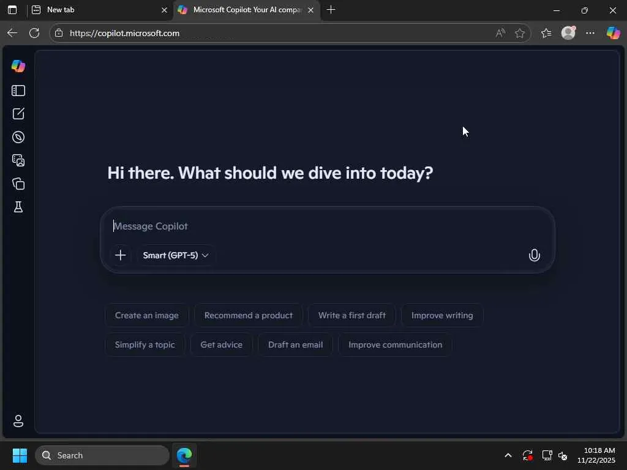This screenshot has height=470, width=627.
Task: Open the tab actions menu icon
Action: (x=12, y=10)
